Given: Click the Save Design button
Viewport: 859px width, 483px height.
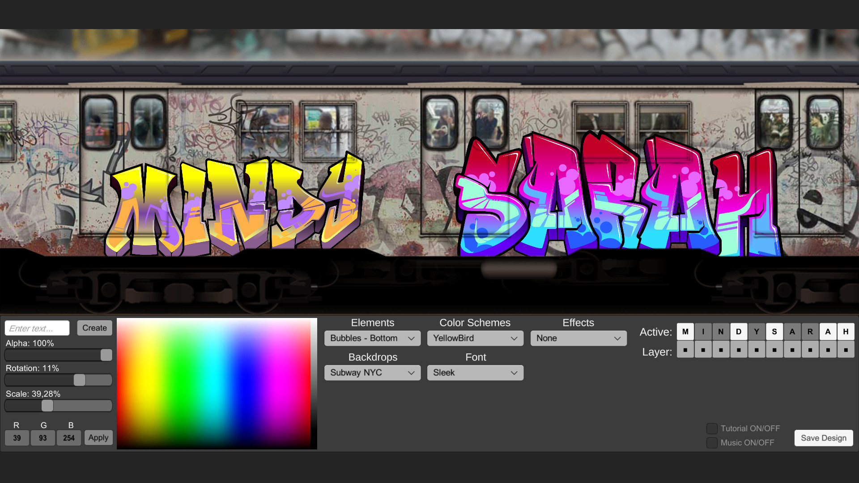Looking at the screenshot, I should (823, 438).
